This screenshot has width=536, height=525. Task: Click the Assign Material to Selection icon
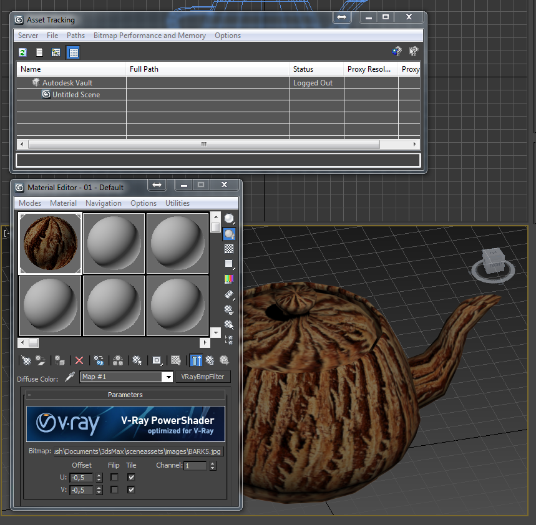59,360
